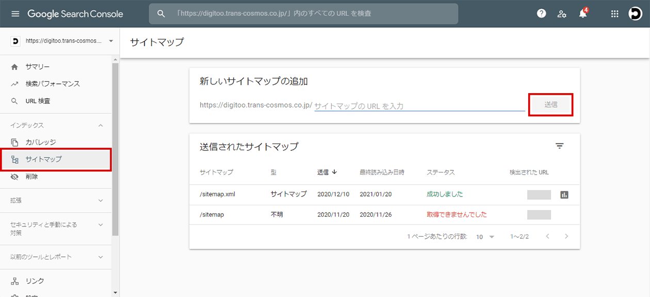650x297 pixels.
Task: Click the 成功しました status
Action: (x=445, y=195)
